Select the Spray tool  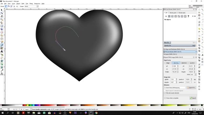click(2, 55)
